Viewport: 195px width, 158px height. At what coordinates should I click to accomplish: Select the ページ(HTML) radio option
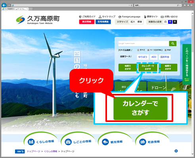click(x=148, y=50)
